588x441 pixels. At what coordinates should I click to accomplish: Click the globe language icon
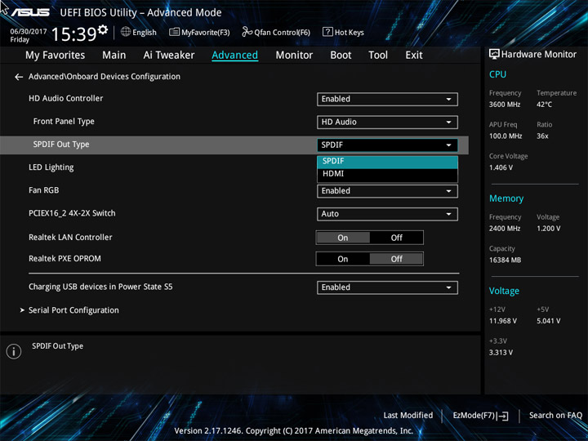pos(126,32)
